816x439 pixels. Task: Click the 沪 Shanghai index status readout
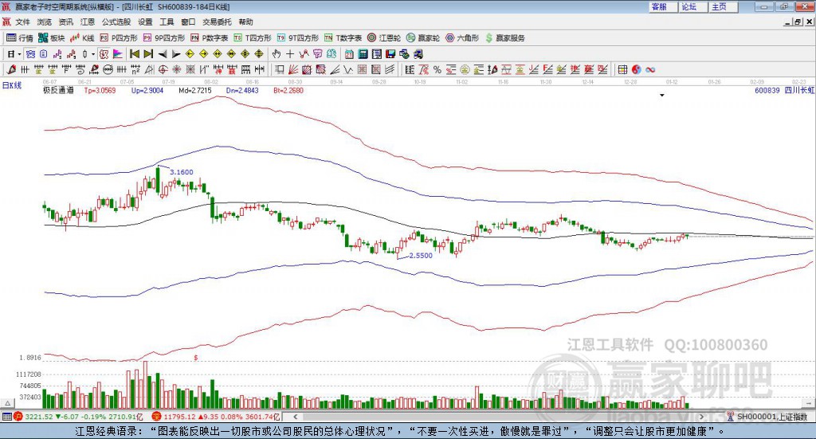[78, 417]
